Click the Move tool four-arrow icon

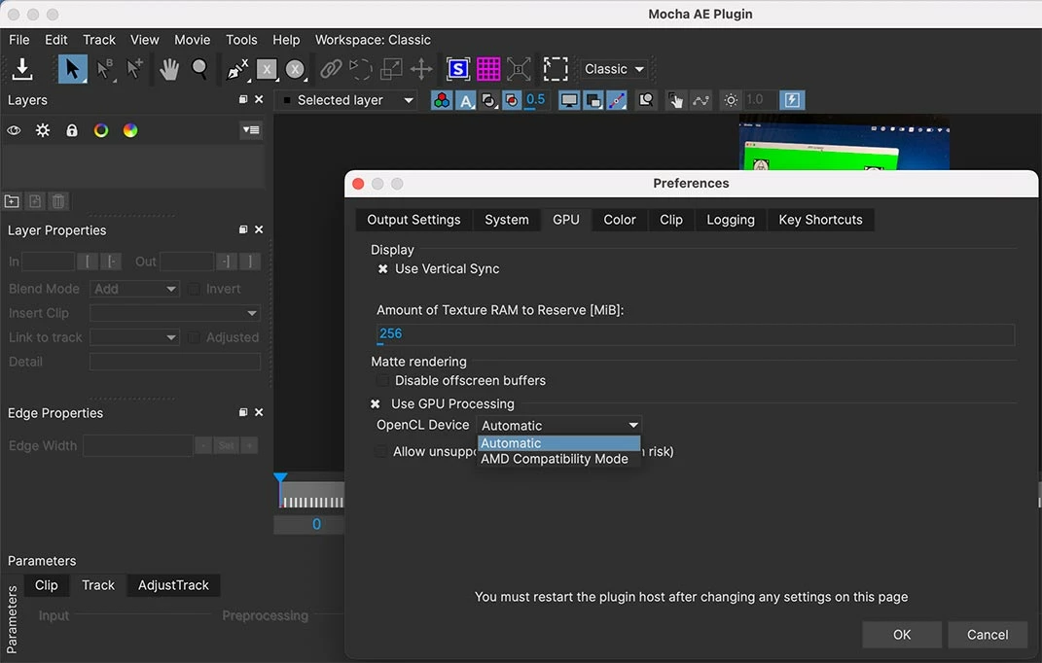[x=421, y=68]
